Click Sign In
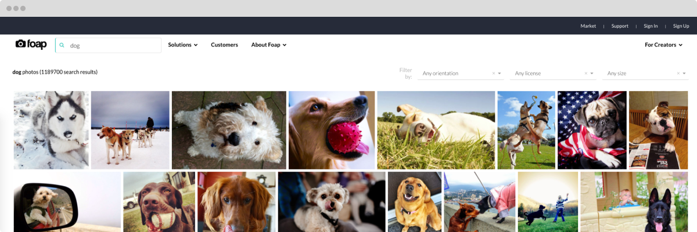The height and width of the screenshot is (232, 697). pos(651,26)
